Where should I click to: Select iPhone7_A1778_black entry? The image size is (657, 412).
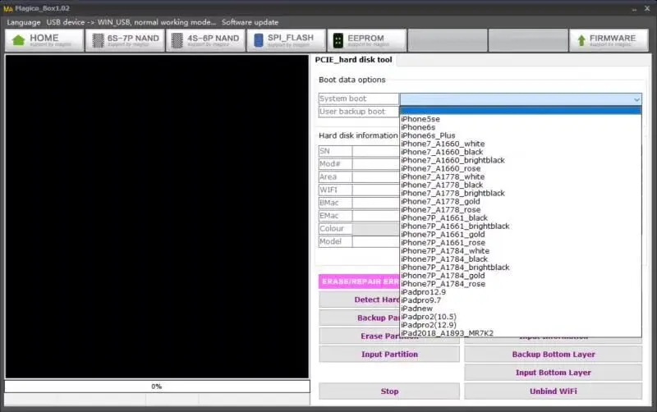point(521,185)
